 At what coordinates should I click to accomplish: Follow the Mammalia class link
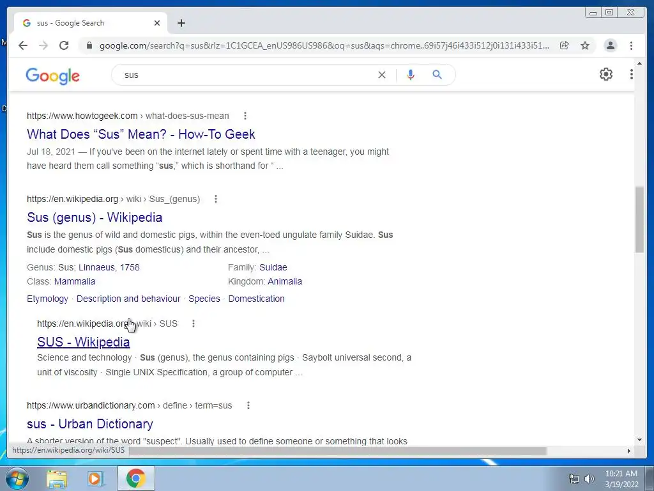(x=75, y=281)
